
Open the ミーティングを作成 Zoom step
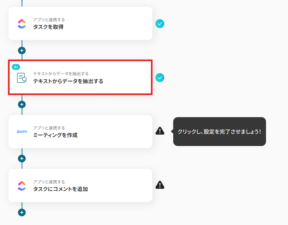(80, 132)
